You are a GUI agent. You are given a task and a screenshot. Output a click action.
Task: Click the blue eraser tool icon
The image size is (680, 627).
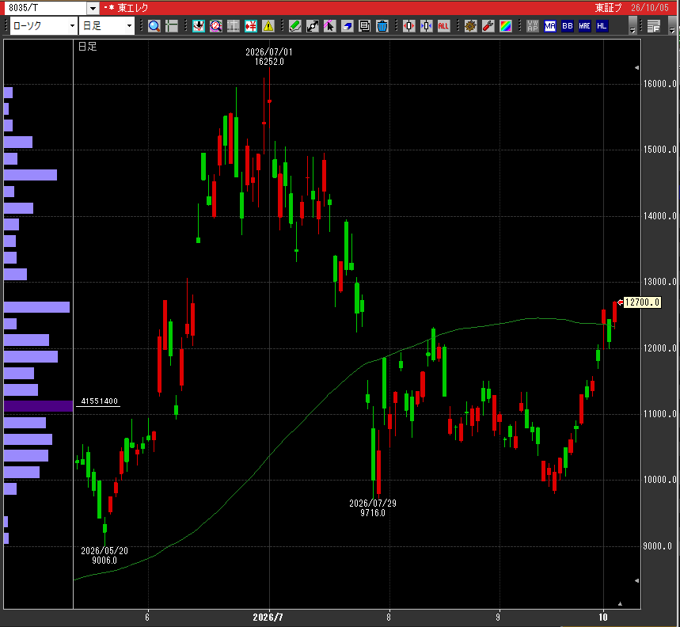(x=348, y=26)
